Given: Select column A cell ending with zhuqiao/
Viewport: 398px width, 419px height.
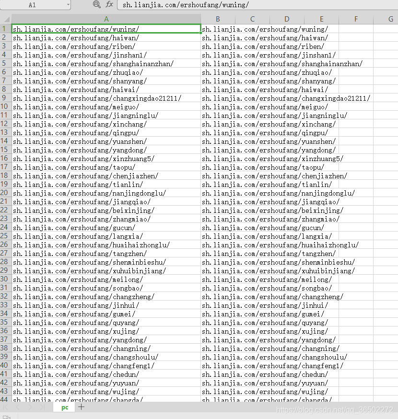Looking at the screenshot, I should click(106, 72).
